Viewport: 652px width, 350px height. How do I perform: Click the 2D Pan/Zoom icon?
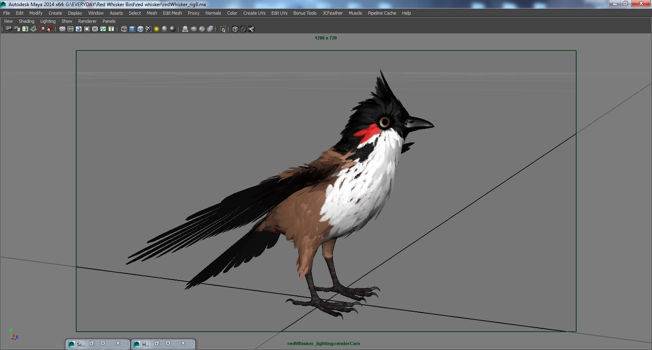pyautogui.click(x=41, y=29)
